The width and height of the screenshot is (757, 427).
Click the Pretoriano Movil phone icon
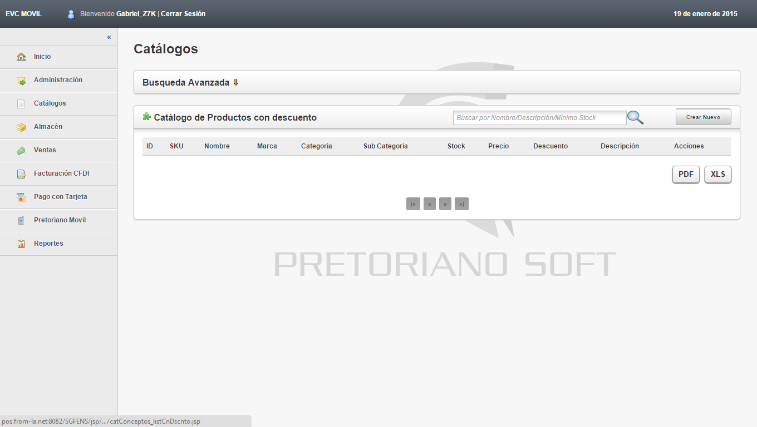(x=21, y=220)
